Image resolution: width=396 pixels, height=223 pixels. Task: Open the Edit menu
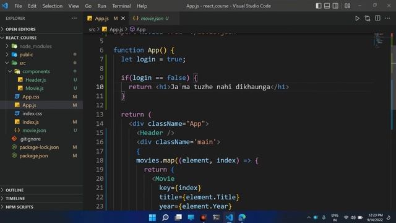32,6
